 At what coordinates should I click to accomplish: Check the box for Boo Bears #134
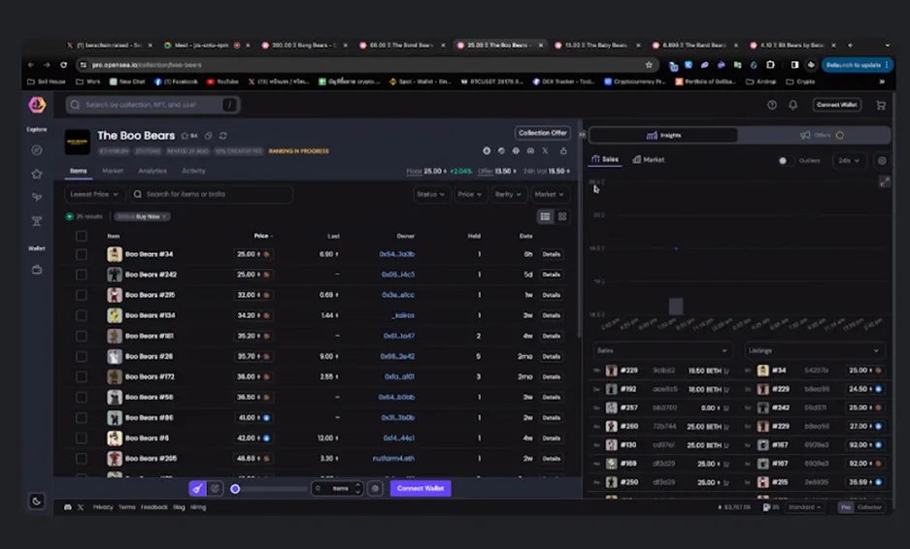(82, 315)
